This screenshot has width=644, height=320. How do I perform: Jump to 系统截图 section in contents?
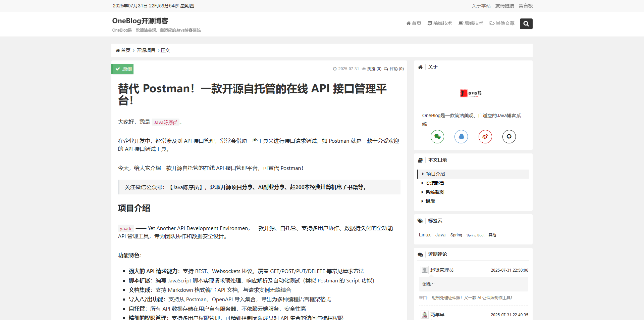click(x=435, y=192)
